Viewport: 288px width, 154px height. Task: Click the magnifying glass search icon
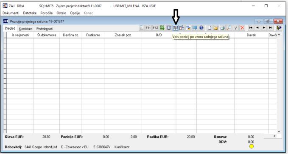pyautogui.click(x=229, y=28)
